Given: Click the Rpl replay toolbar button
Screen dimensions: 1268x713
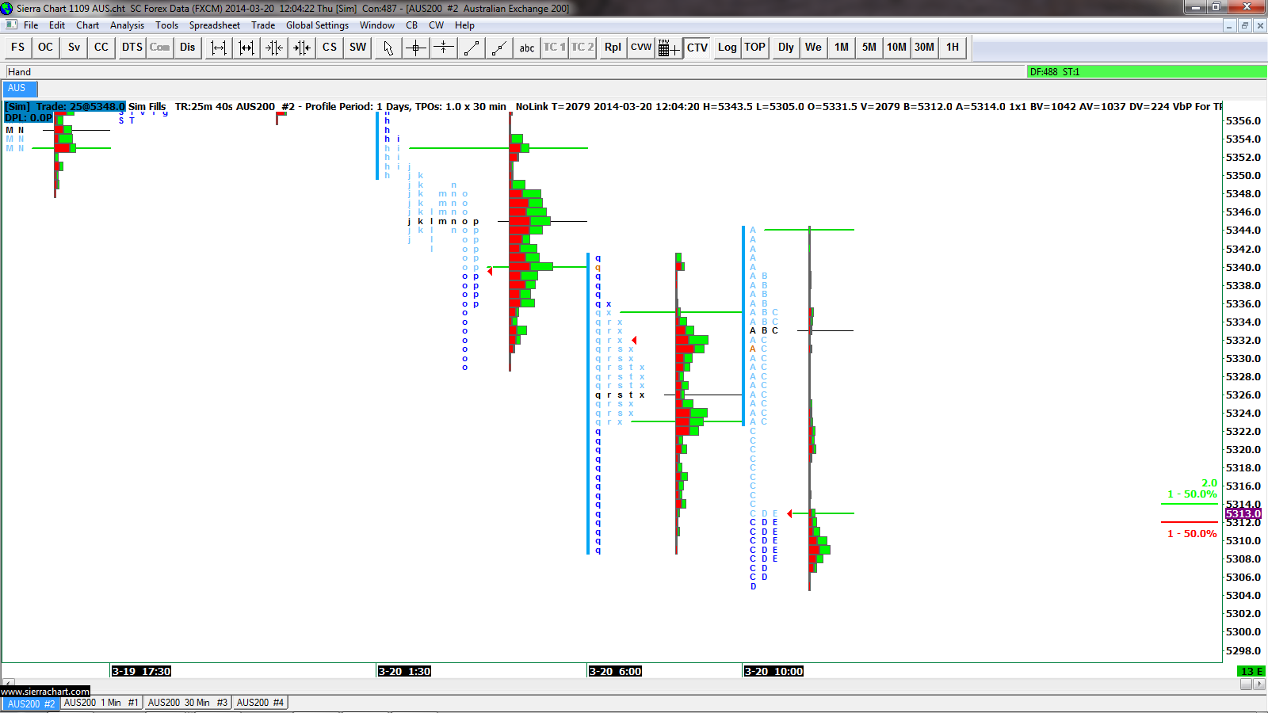Looking at the screenshot, I should [x=613, y=48].
